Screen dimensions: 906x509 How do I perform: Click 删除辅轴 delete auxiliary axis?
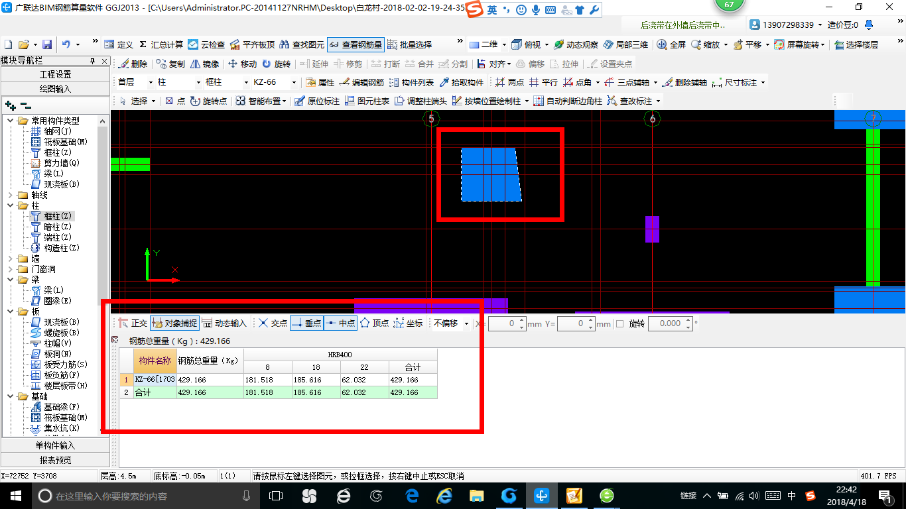point(685,83)
